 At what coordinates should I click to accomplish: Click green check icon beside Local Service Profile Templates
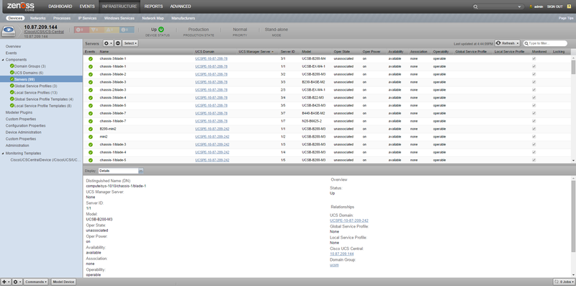coord(12,106)
